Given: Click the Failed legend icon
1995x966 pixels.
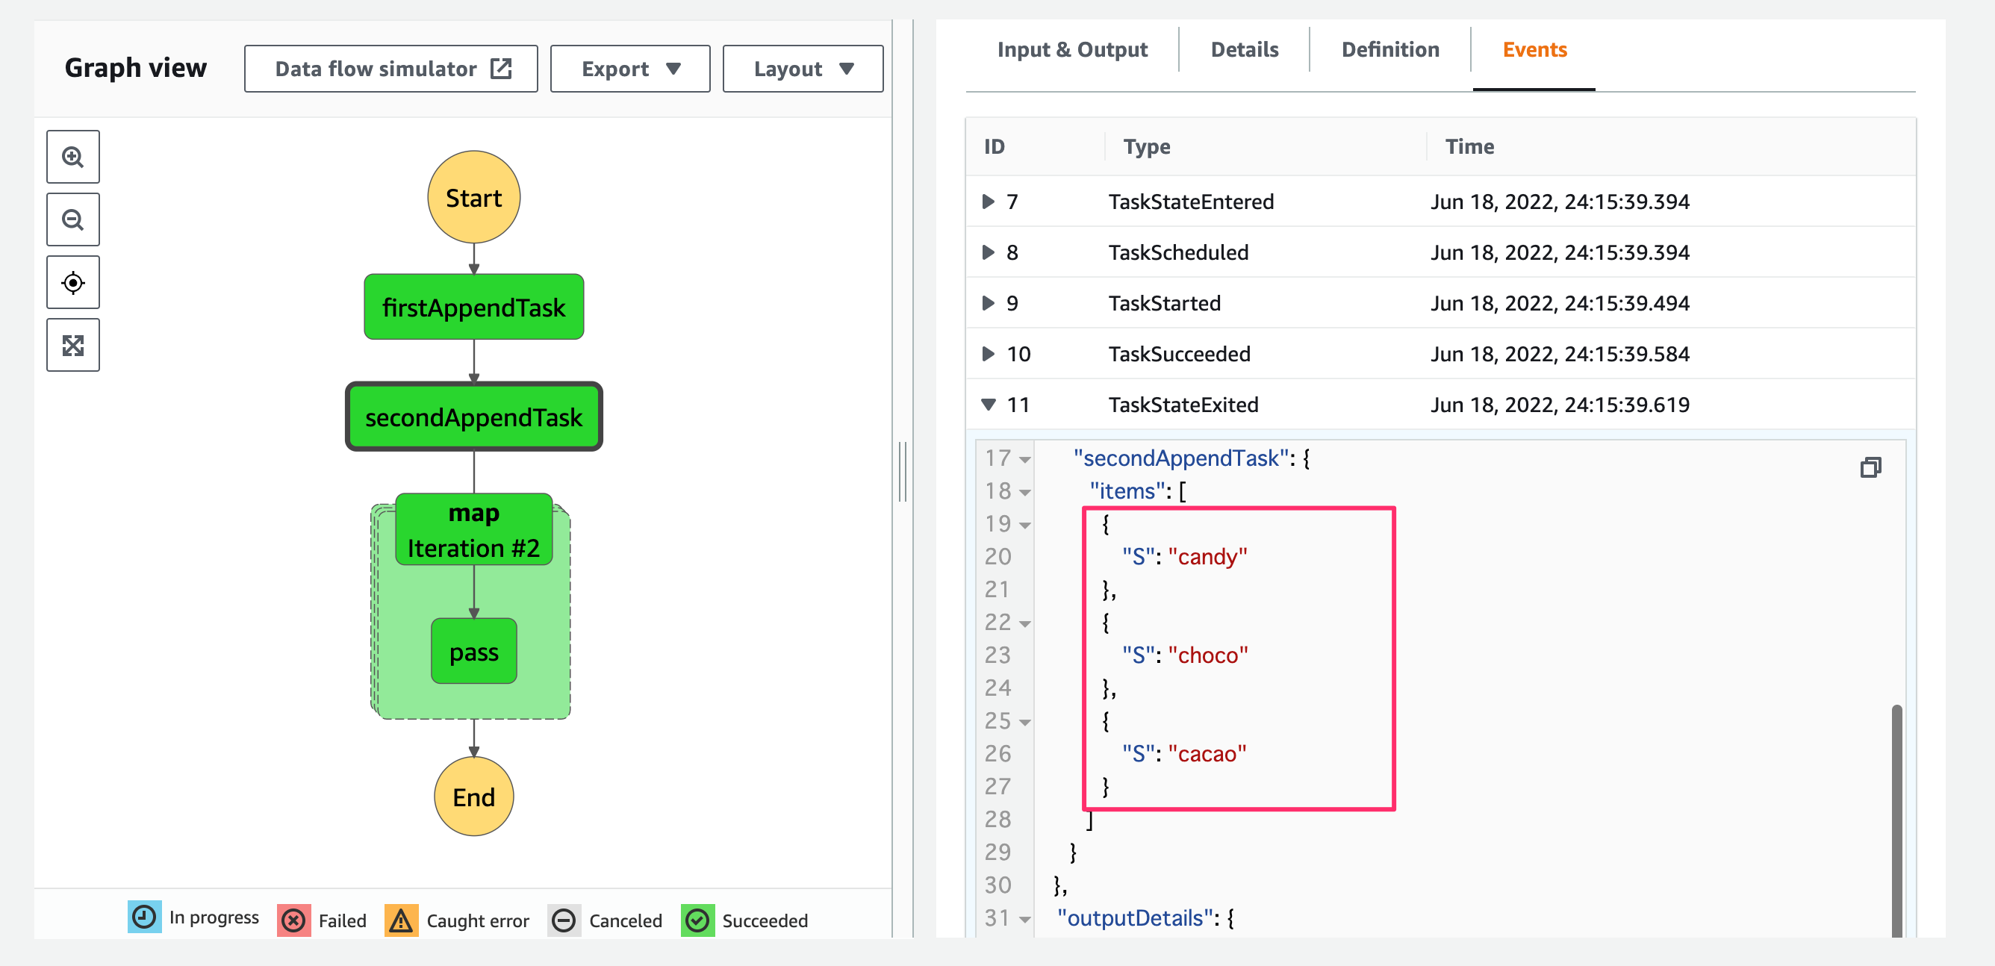Looking at the screenshot, I should click(293, 920).
